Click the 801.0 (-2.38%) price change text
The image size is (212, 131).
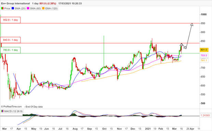pos(48,3)
